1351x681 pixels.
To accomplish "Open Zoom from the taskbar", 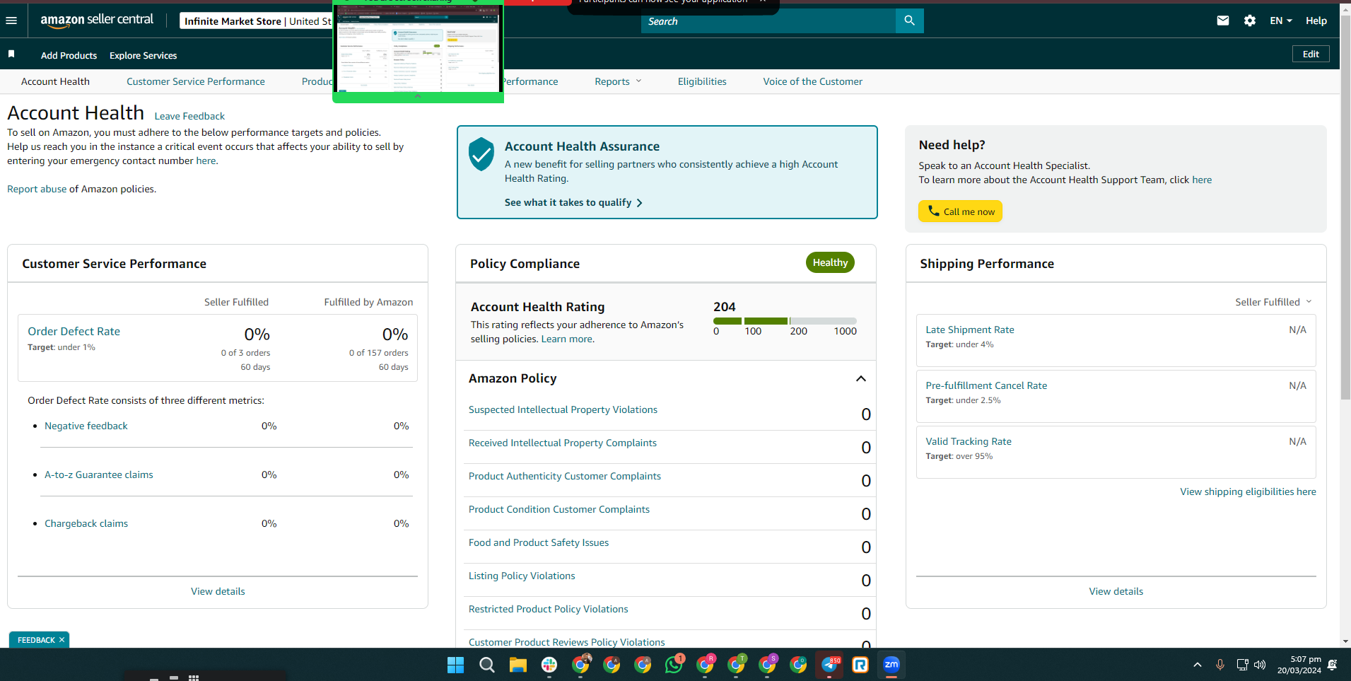I will click(891, 665).
